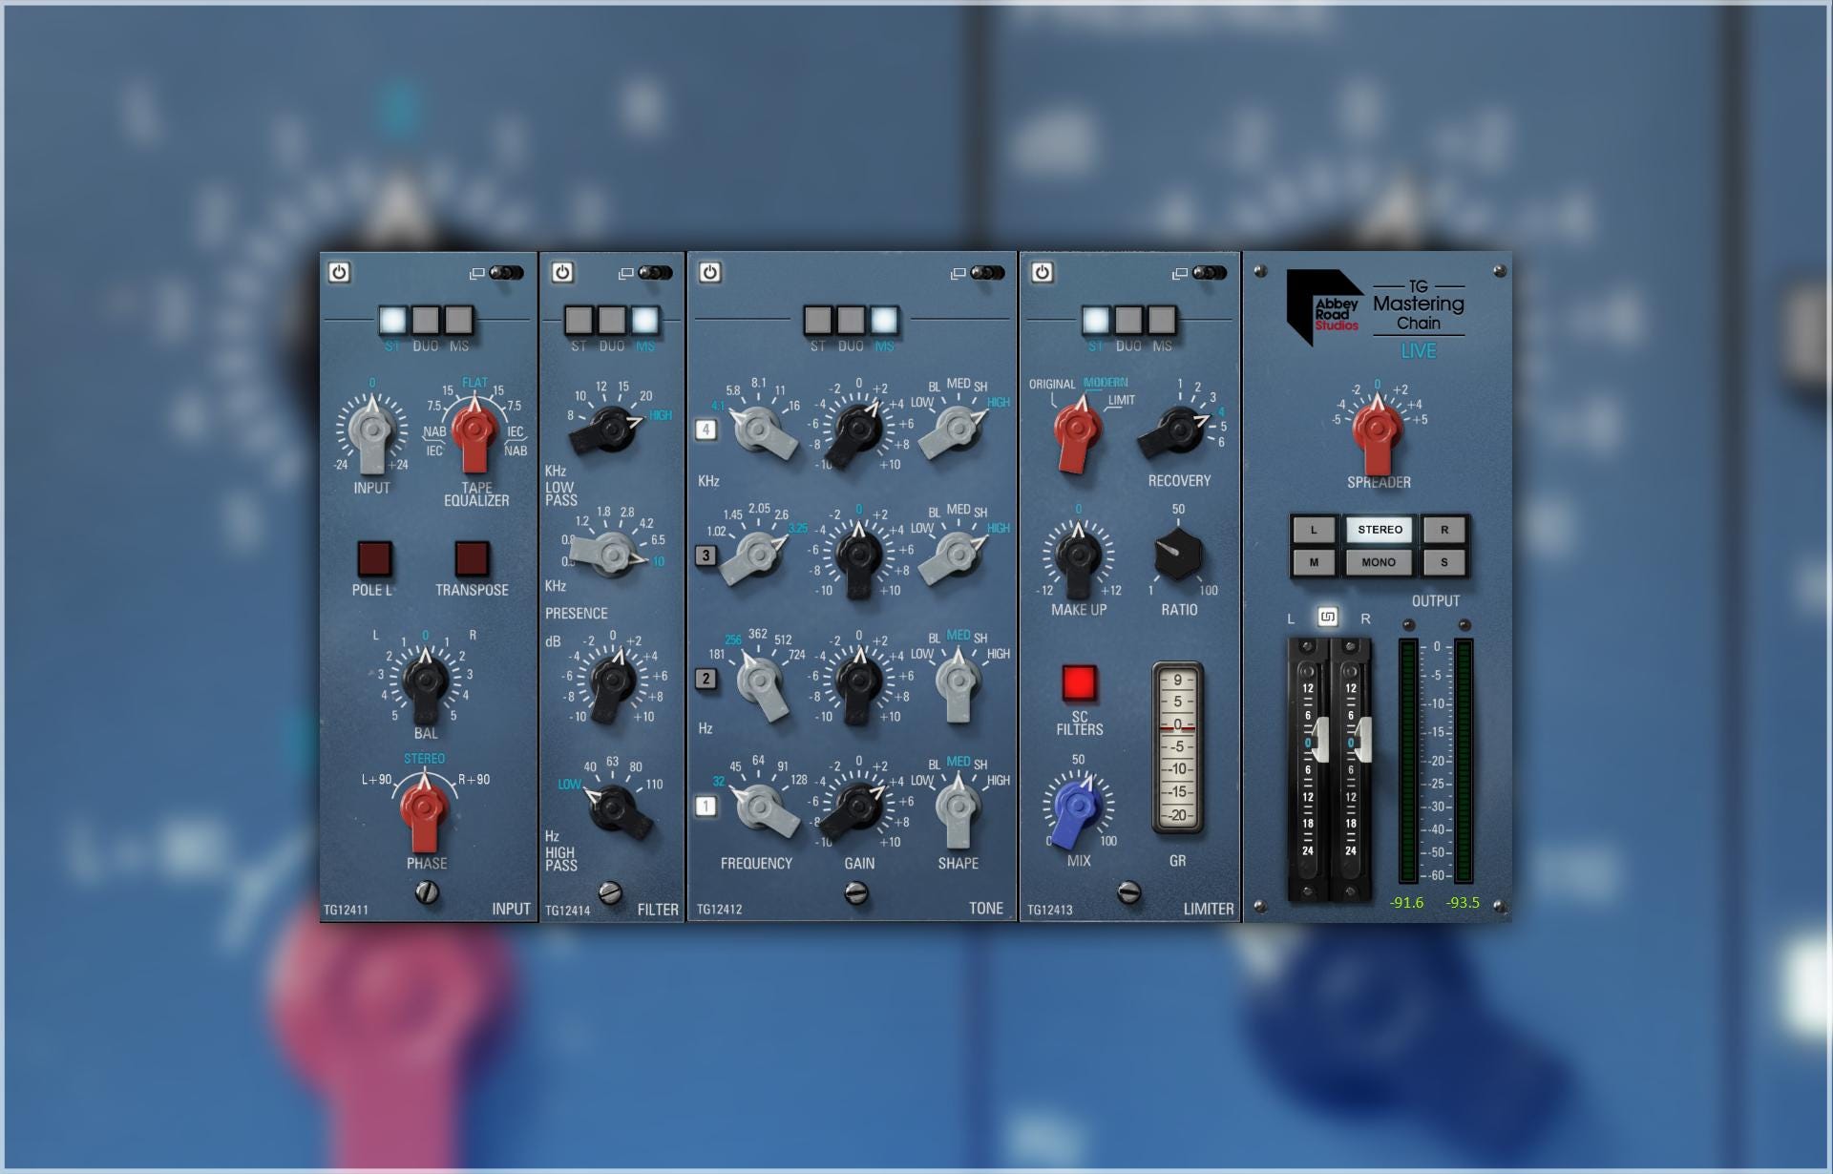Toggle the INPUT module power button
The image size is (1833, 1174).
coord(339,272)
